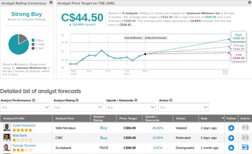
Task: Click Strong Buy consensus heading
Action: click(x=27, y=14)
